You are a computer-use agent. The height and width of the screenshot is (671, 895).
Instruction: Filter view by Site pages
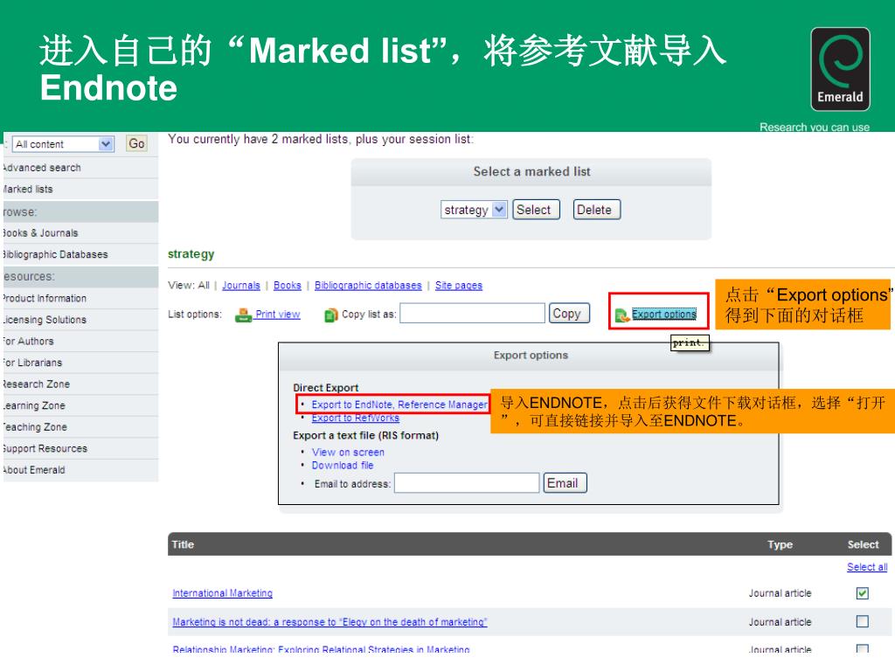458,286
